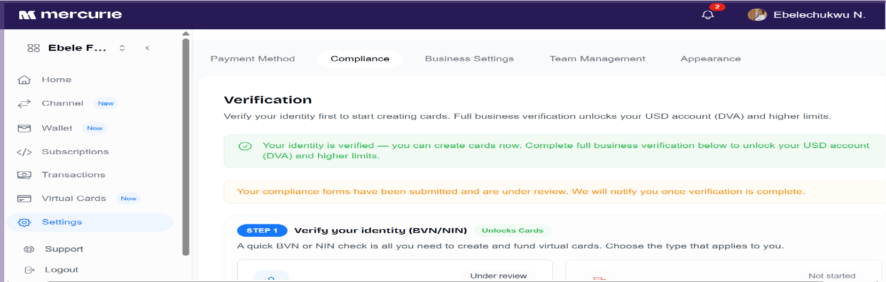This screenshot has width=886, height=282.
Task: Open Virtual Cards in sidebar
Action: tap(74, 198)
